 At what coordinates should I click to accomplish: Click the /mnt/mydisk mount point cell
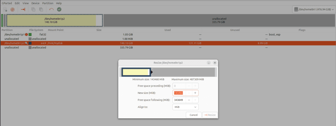[55, 43]
